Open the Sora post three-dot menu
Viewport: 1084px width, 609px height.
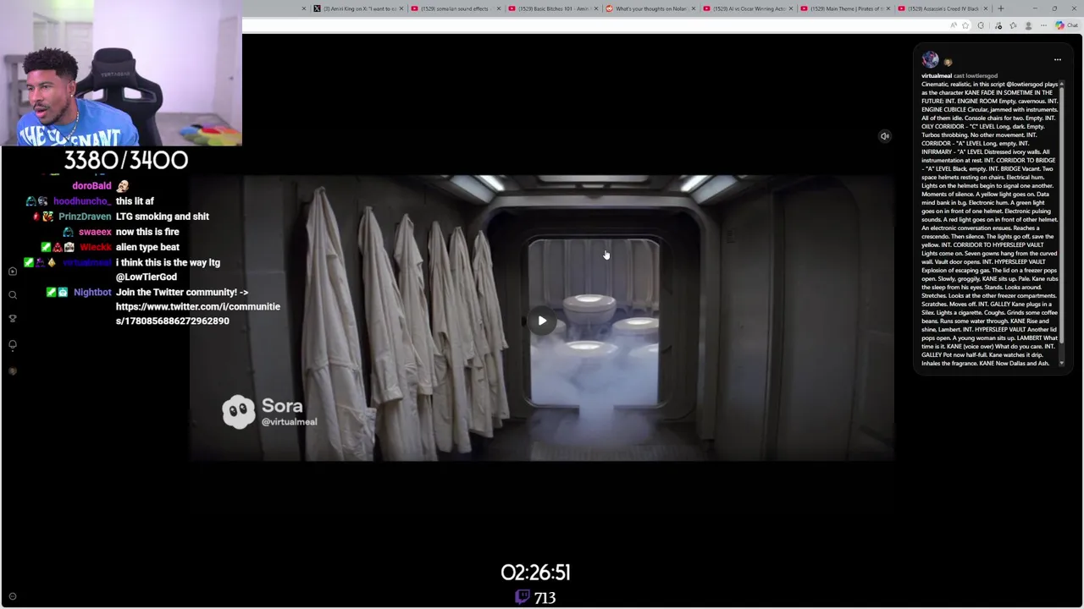click(1057, 60)
